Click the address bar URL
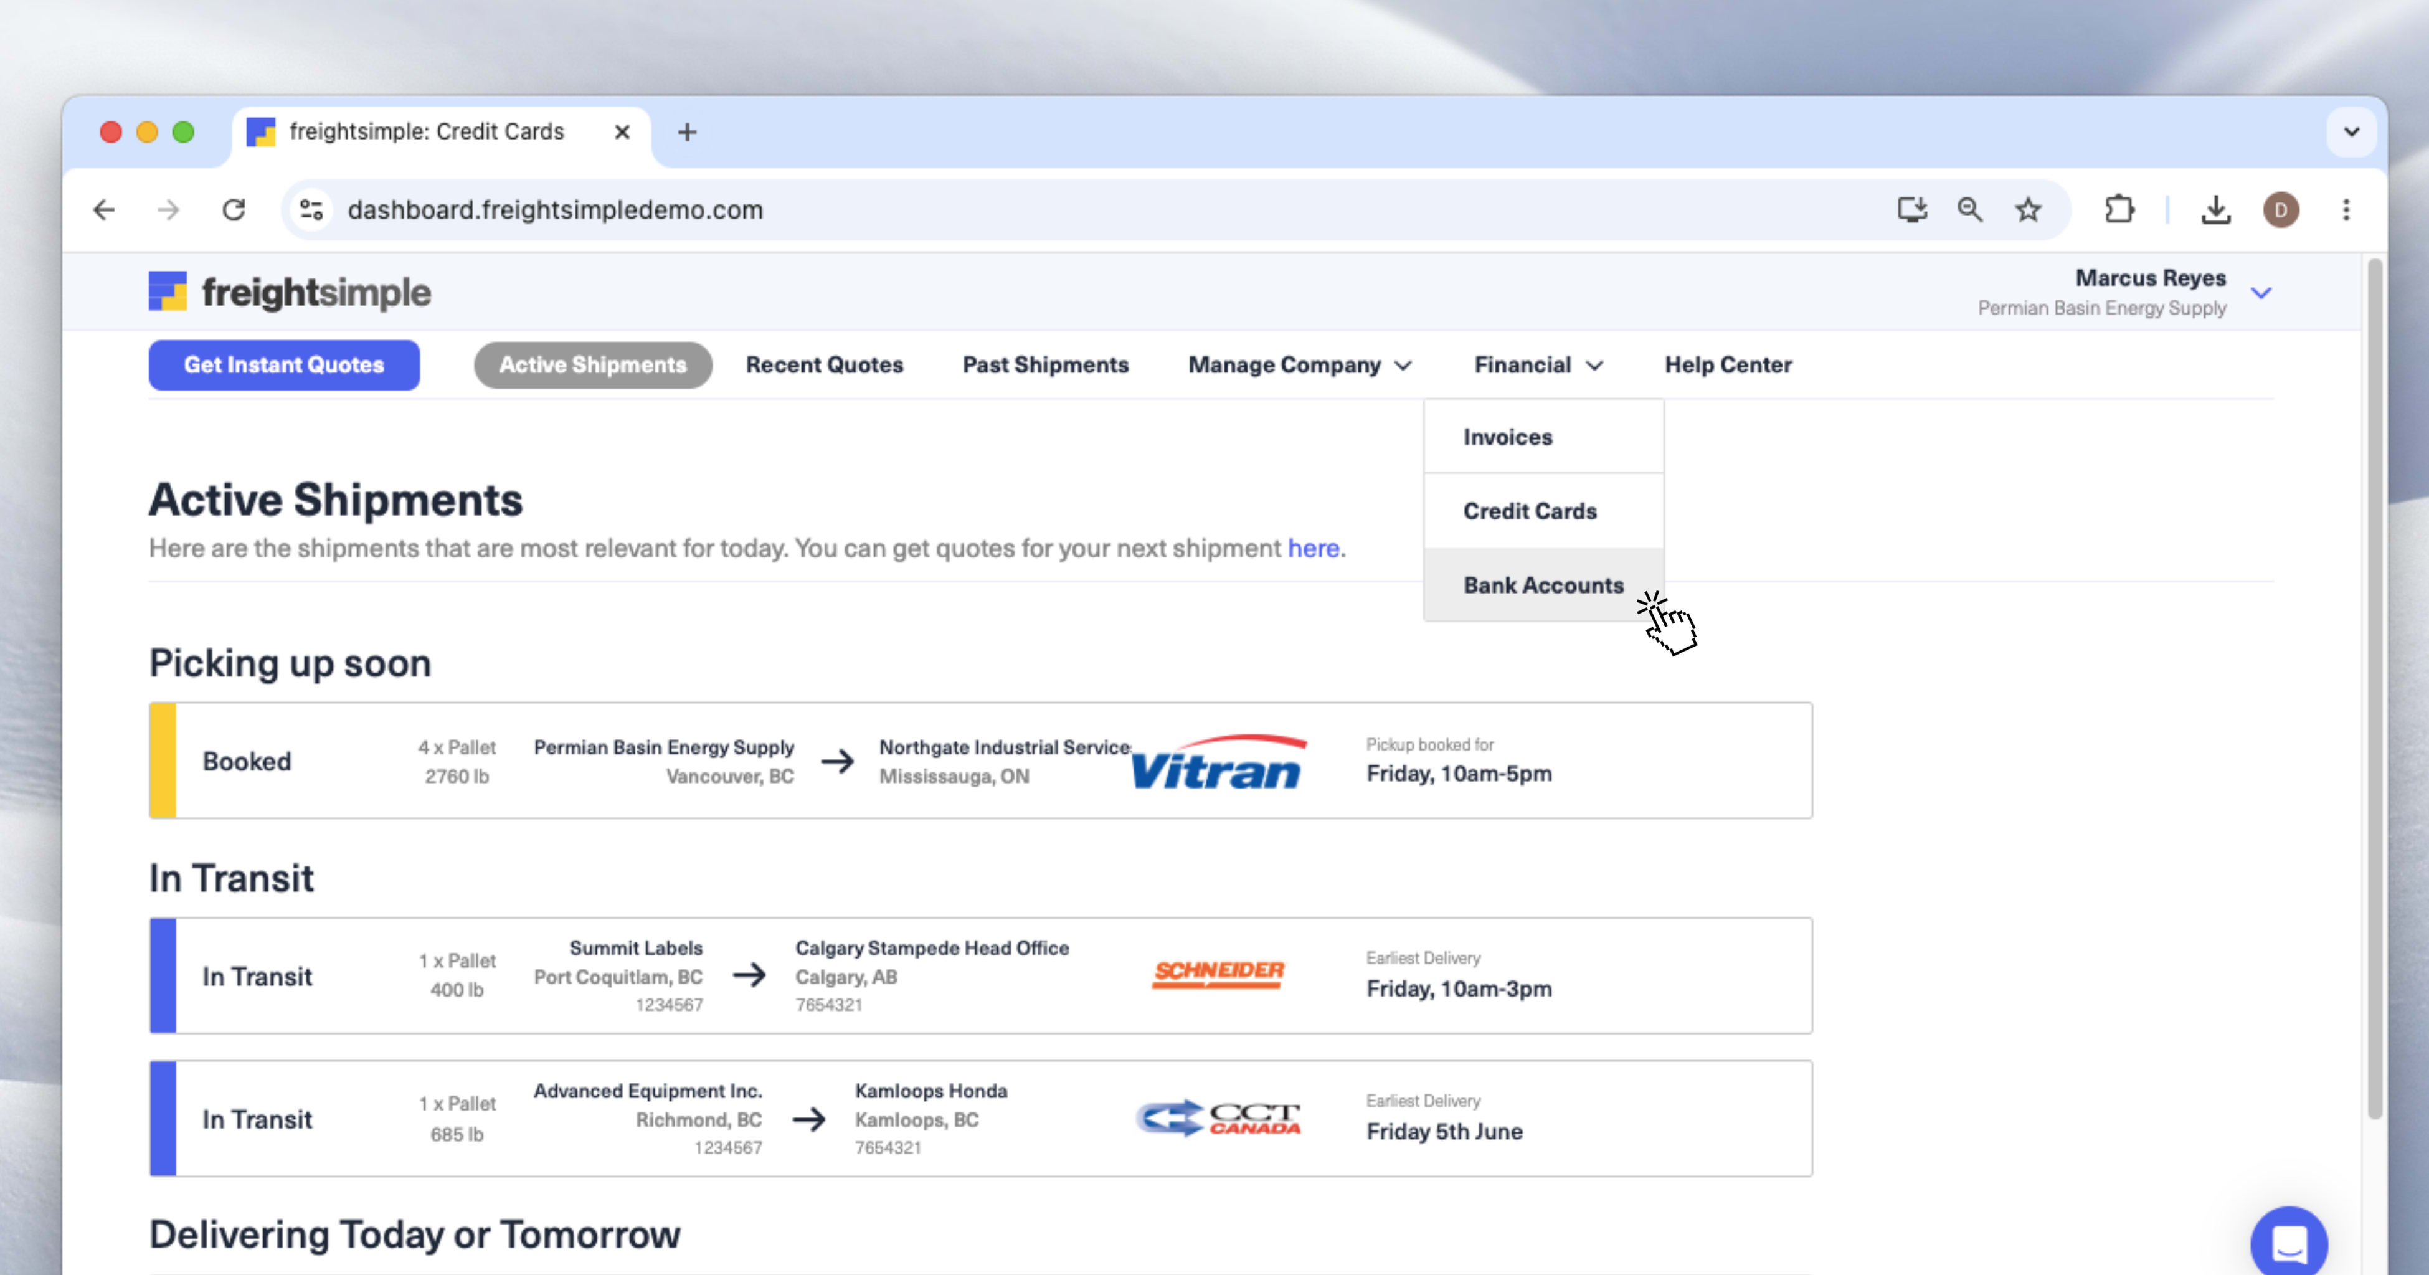This screenshot has height=1275, width=2429. point(554,209)
